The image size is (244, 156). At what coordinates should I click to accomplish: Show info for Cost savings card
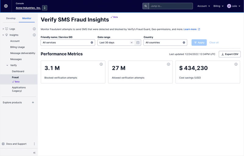[236, 64]
